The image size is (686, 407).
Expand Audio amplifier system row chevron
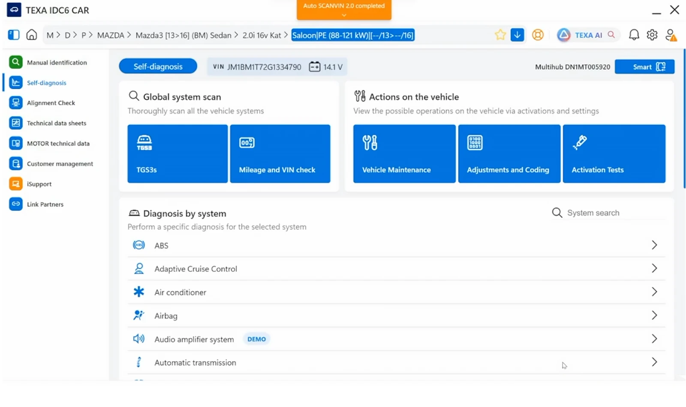654,339
